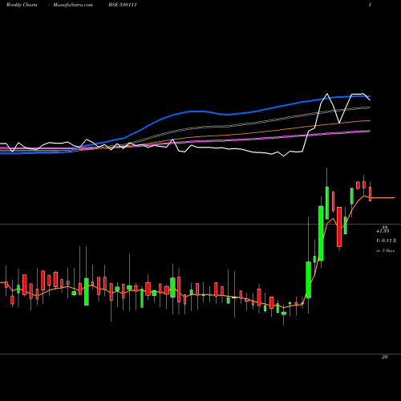
Task: Click the axis label 20
Action: coord(384,357)
